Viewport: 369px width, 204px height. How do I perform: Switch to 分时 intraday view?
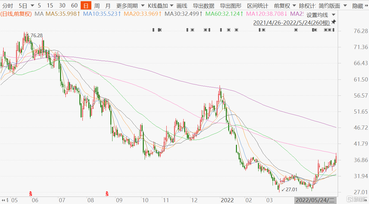(8, 6)
